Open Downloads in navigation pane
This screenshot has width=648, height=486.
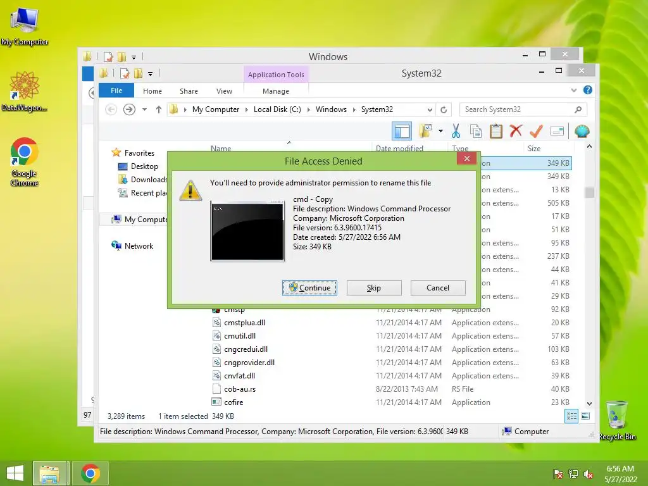142,179
